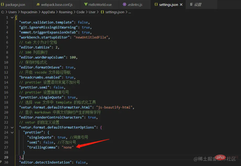Click the package.json file type icon
This screenshot has width=241, height=166.
[x=3, y=5]
